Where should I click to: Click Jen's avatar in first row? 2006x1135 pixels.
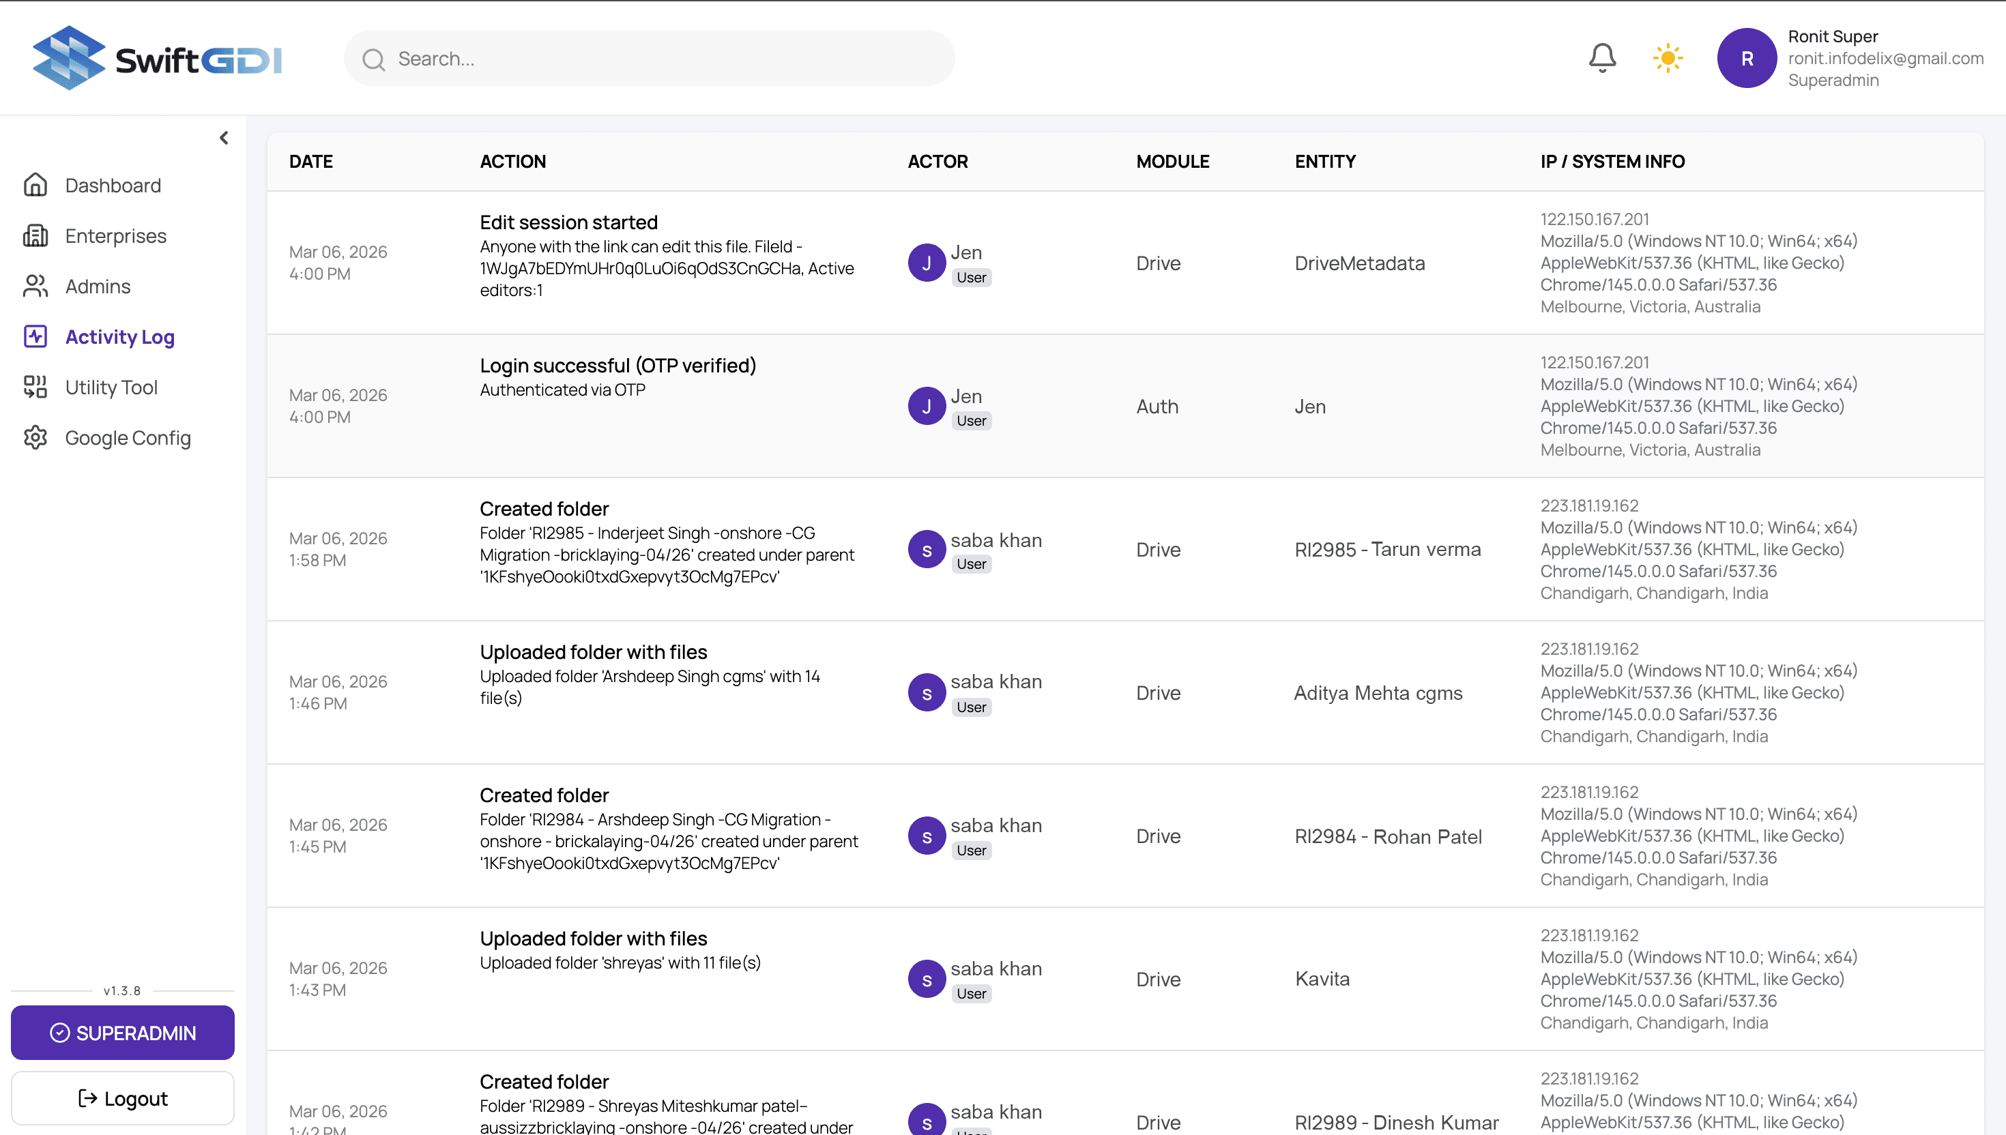tap(926, 263)
